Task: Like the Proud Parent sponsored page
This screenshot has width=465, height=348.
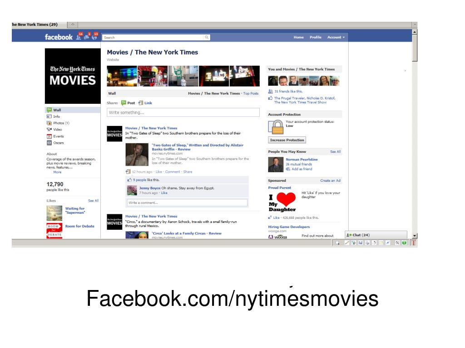Action: click(276, 218)
